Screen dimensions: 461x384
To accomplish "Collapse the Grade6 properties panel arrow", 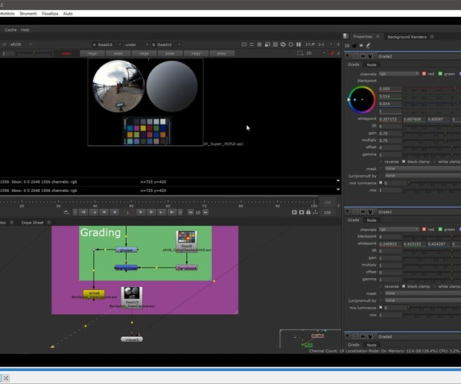I will click(347, 336).
